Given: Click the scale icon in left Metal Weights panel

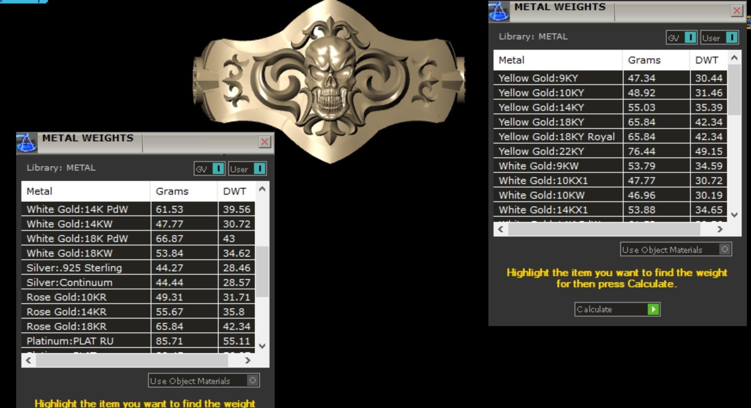Looking at the screenshot, I should (x=27, y=143).
